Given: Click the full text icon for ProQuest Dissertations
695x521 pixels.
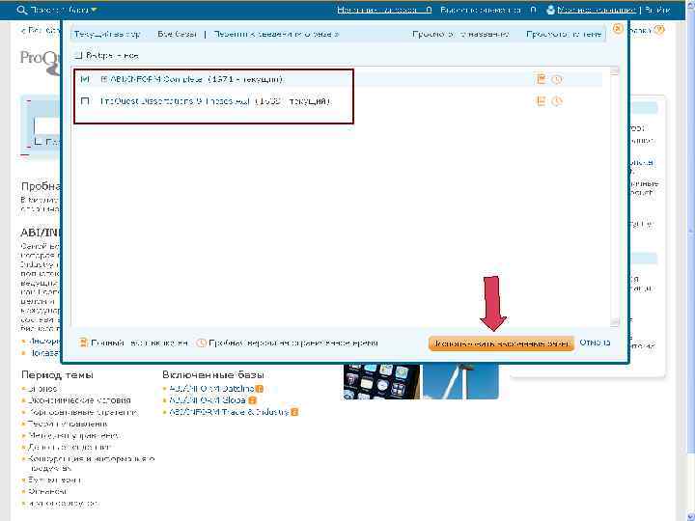Looking at the screenshot, I should (x=541, y=101).
